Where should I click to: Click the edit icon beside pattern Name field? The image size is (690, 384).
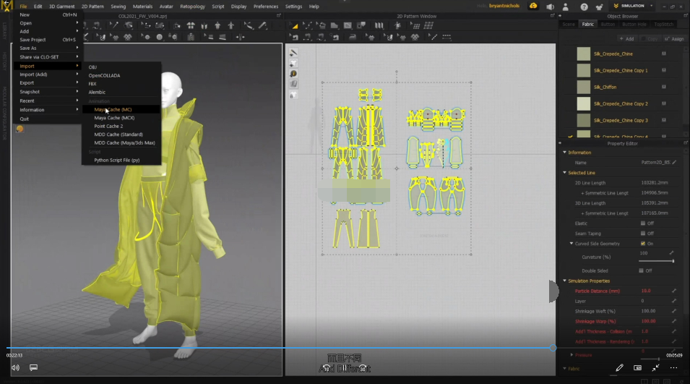point(674,163)
